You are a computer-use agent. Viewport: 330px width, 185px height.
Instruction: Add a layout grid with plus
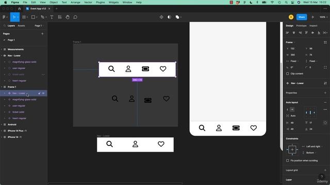coord(325,170)
